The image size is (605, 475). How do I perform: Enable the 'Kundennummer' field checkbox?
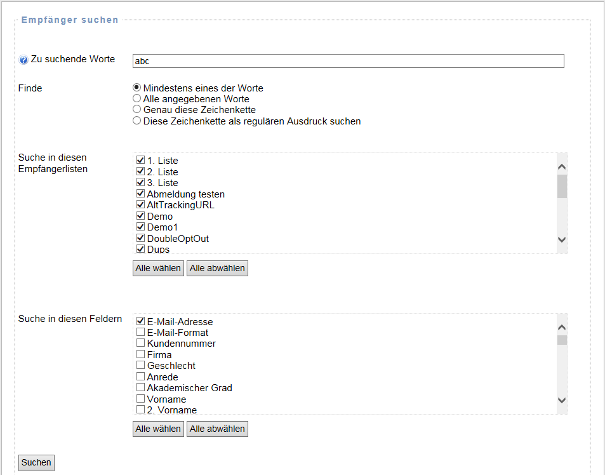141,343
